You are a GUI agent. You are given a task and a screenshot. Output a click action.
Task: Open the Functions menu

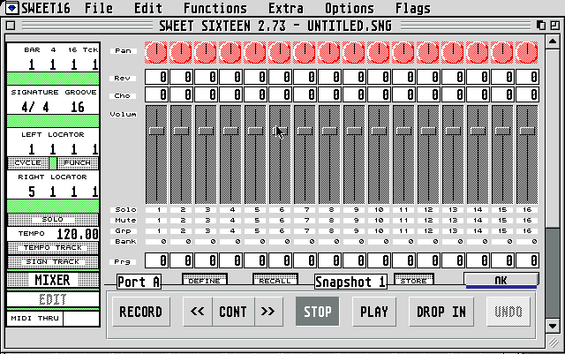click(x=215, y=9)
